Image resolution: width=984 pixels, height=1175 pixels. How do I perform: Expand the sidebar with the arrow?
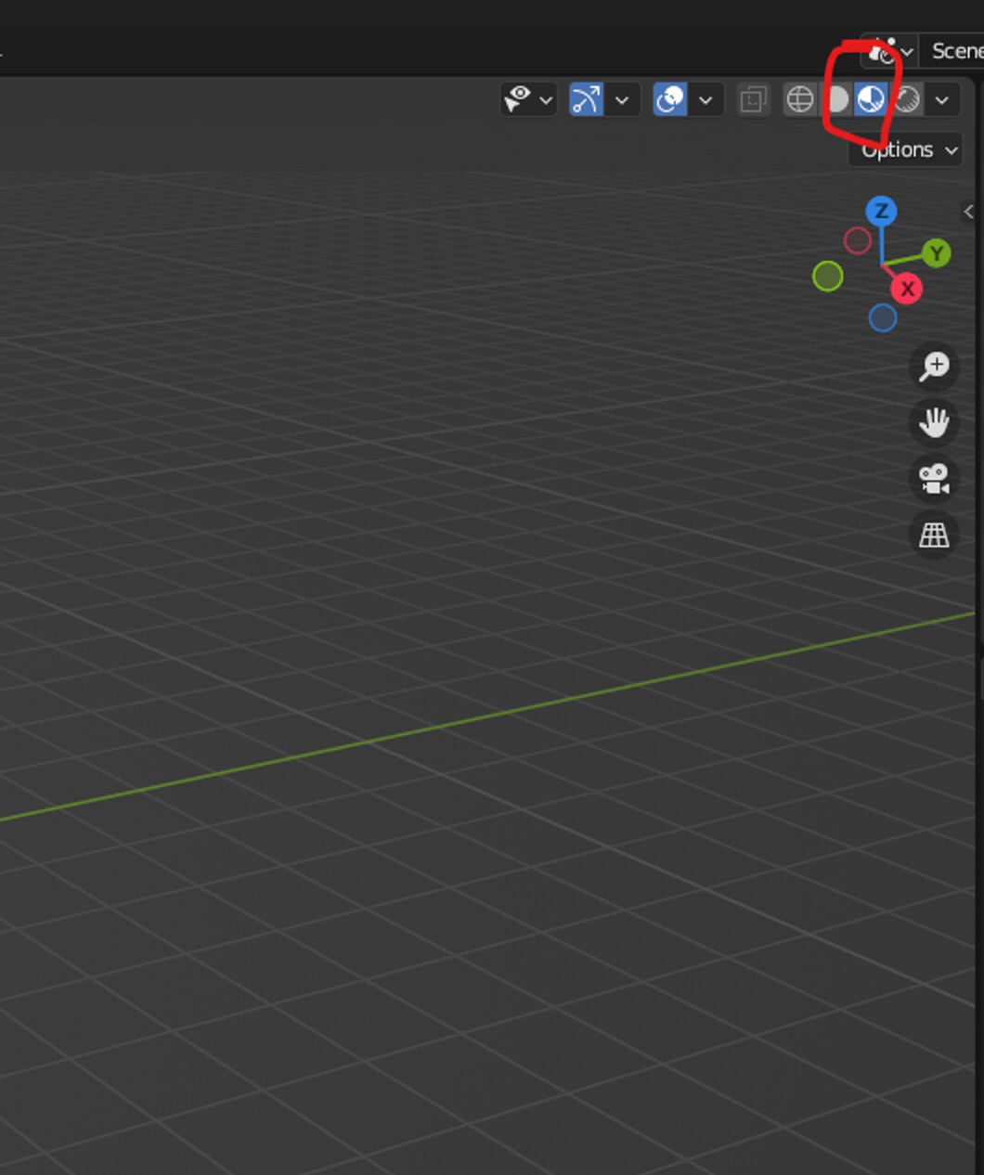tap(969, 212)
